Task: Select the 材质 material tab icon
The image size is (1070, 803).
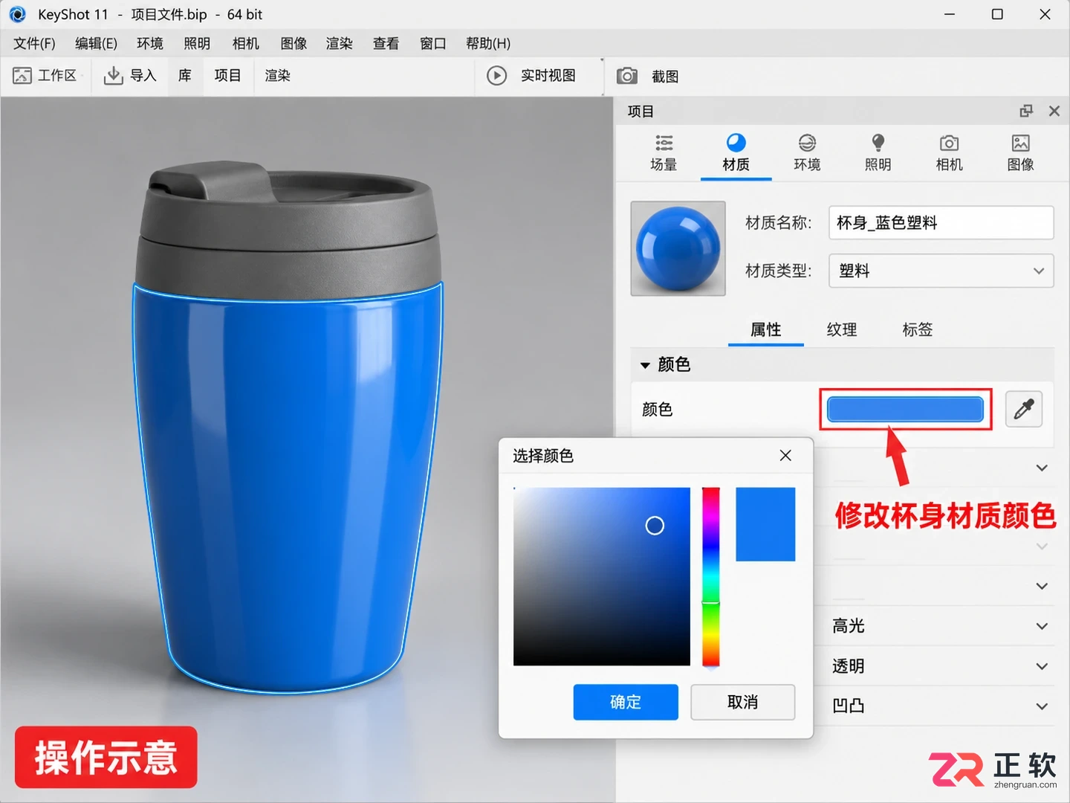Action: (x=736, y=143)
